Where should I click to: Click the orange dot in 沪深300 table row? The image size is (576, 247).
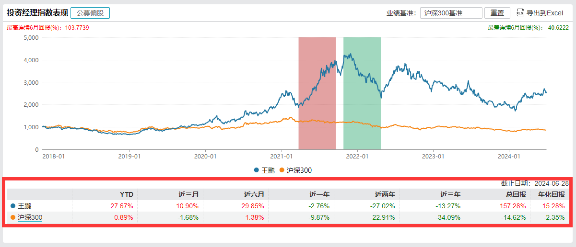coord(13,217)
